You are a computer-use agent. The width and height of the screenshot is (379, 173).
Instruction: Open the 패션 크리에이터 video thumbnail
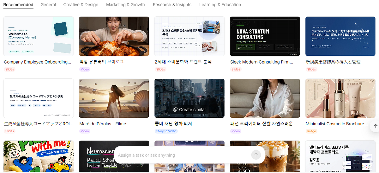click(265, 98)
